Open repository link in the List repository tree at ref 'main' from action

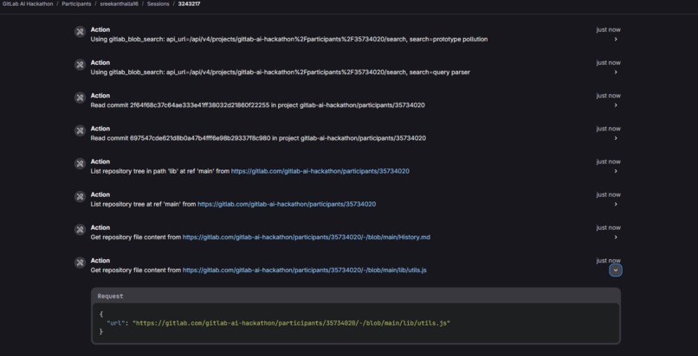(287, 204)
